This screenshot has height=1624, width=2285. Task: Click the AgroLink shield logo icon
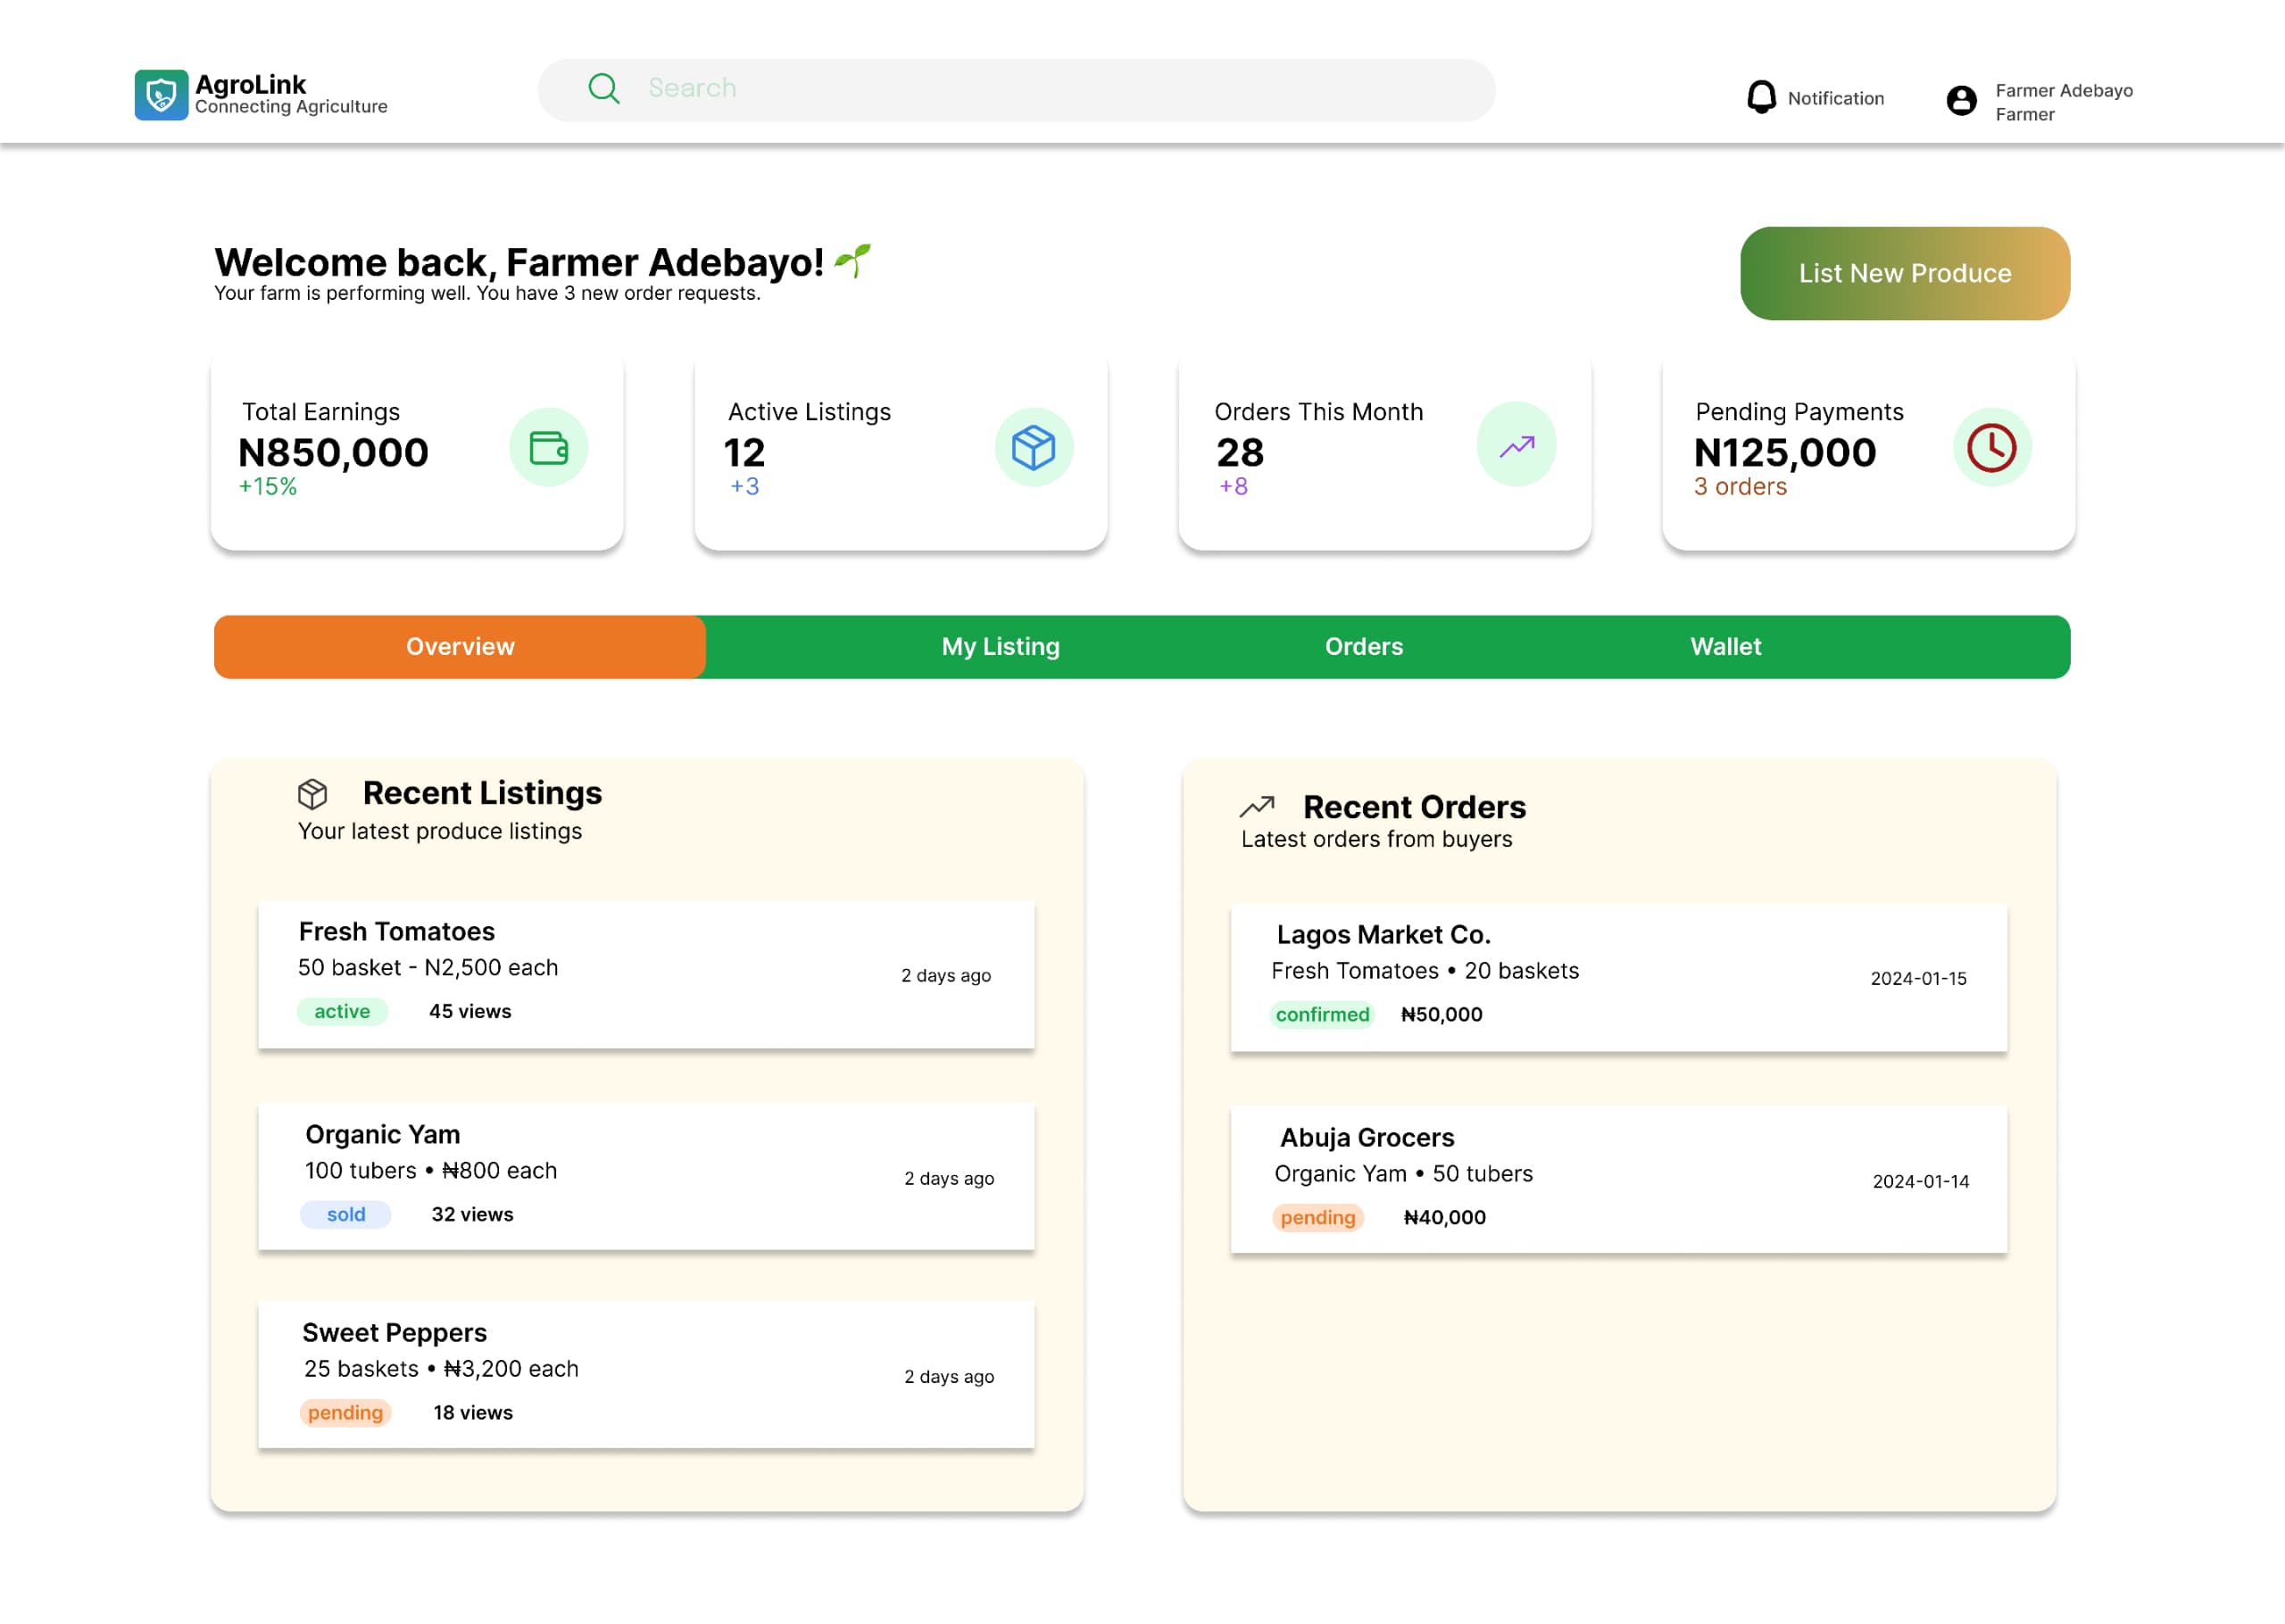tap(161, 95)
